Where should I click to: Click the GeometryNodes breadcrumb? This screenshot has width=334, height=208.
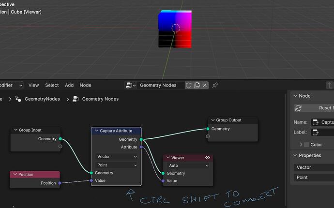(x=42, y=99)
